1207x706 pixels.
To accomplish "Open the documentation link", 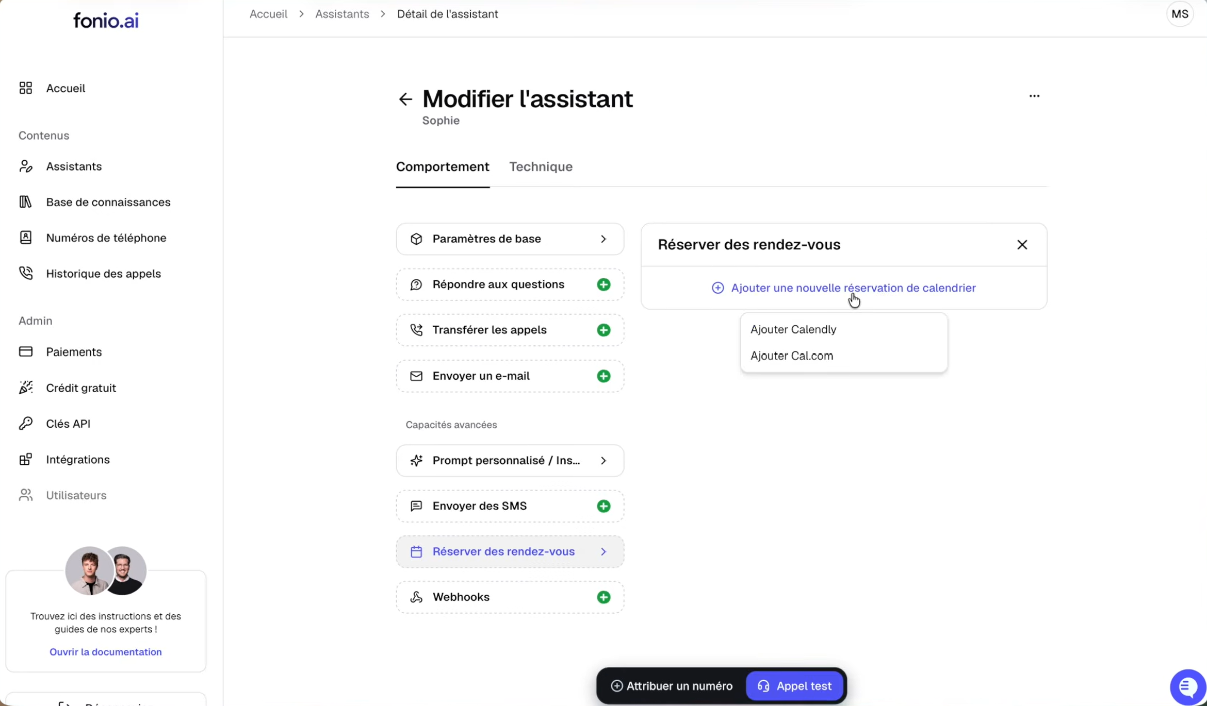I will pos(106,652).
